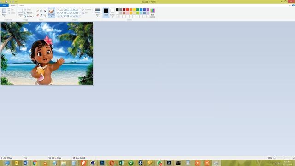Expand the Shapes gallery more arrow
Viewport: 295px width, 166px height.
pos(80,16)
